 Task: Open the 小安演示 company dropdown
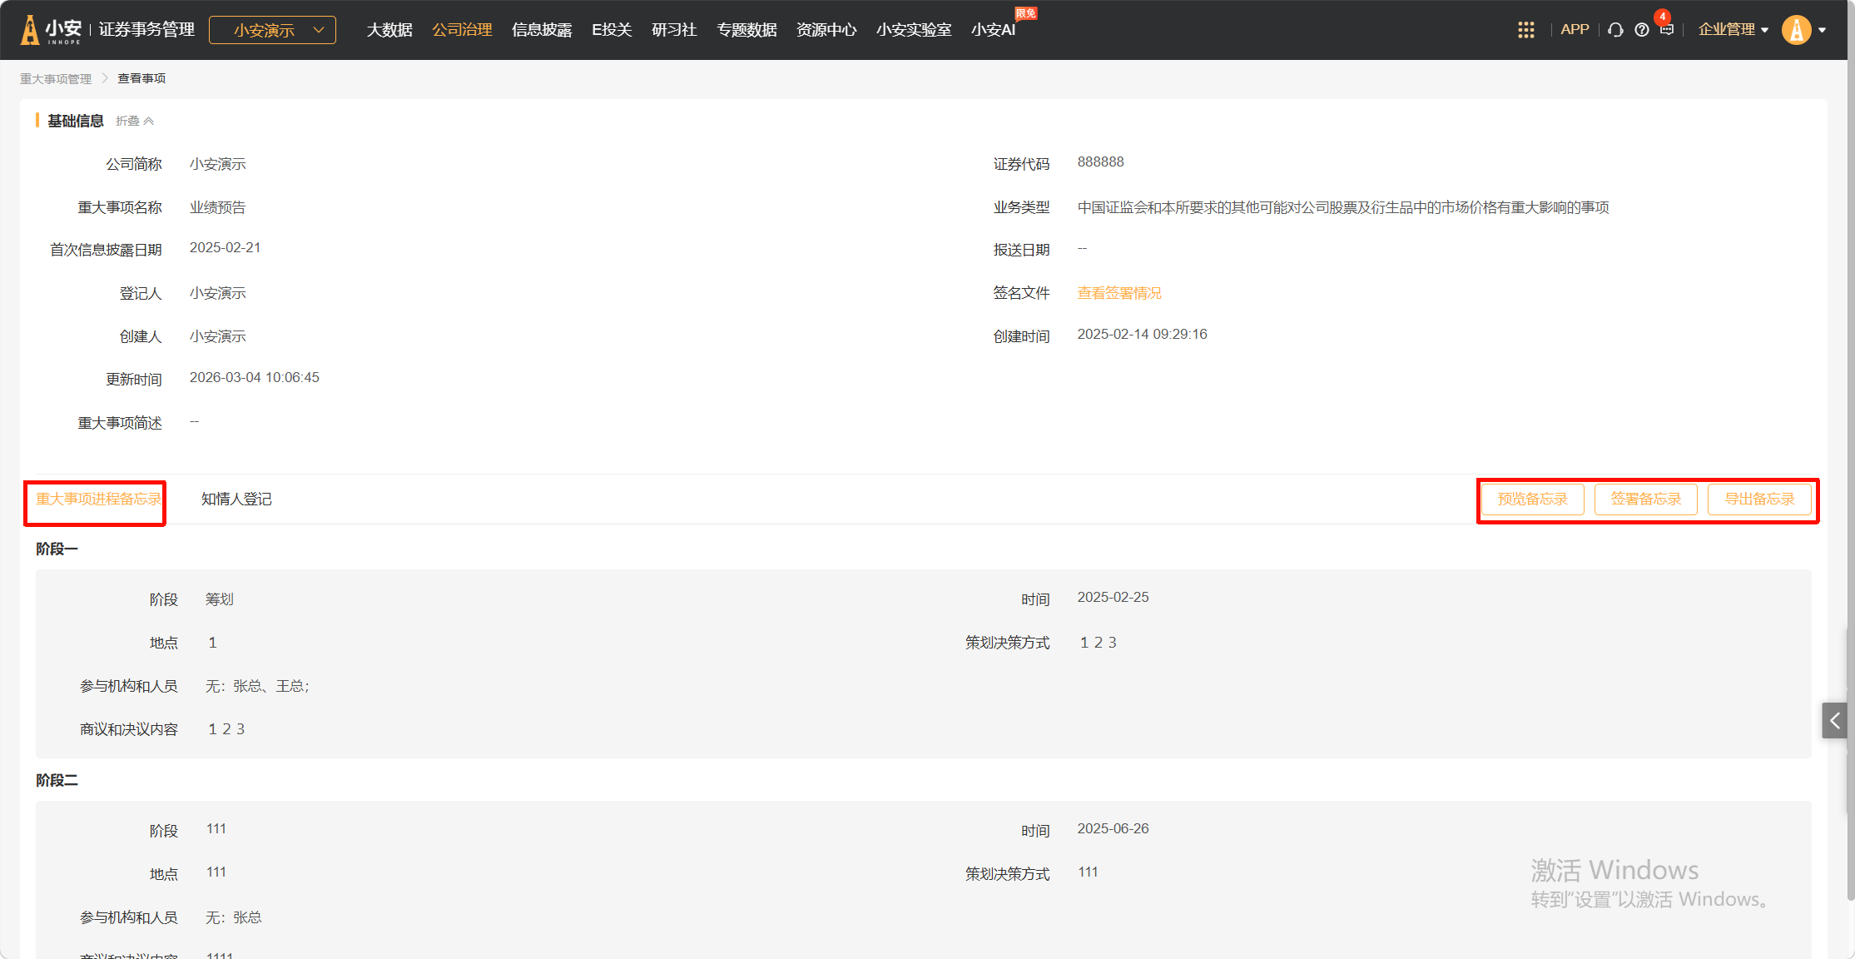272,30
